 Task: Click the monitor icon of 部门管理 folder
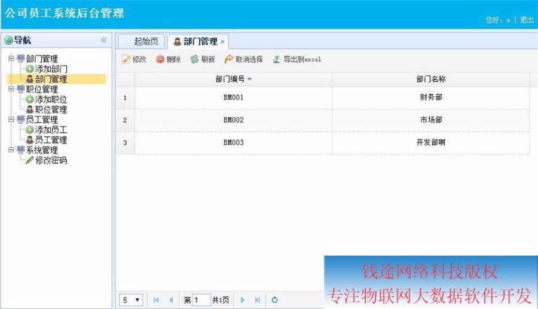pyautogui.click(x=21, y=59)
